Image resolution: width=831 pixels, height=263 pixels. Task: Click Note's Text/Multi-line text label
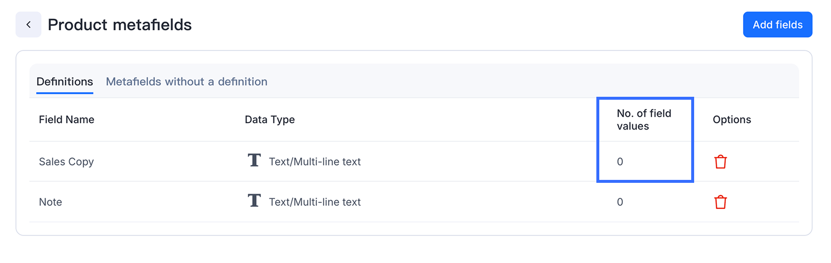(315, 202)
